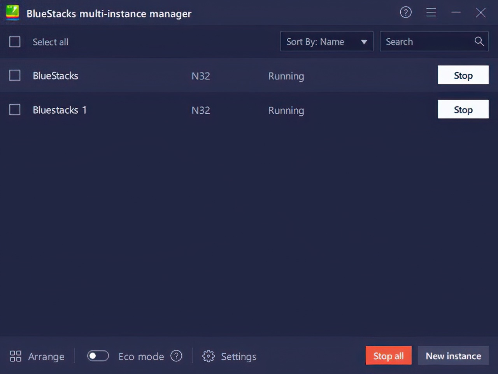This screenshot has width=498, height=374.
Task: Click the Stop all button
Action: pyautogui.click(x=388, y=356)
